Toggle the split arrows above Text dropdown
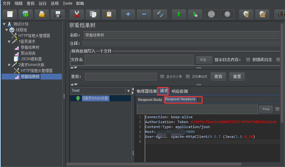Image resolution: width=285 pixels, height=167 pixels. click(x=74, y=84)
